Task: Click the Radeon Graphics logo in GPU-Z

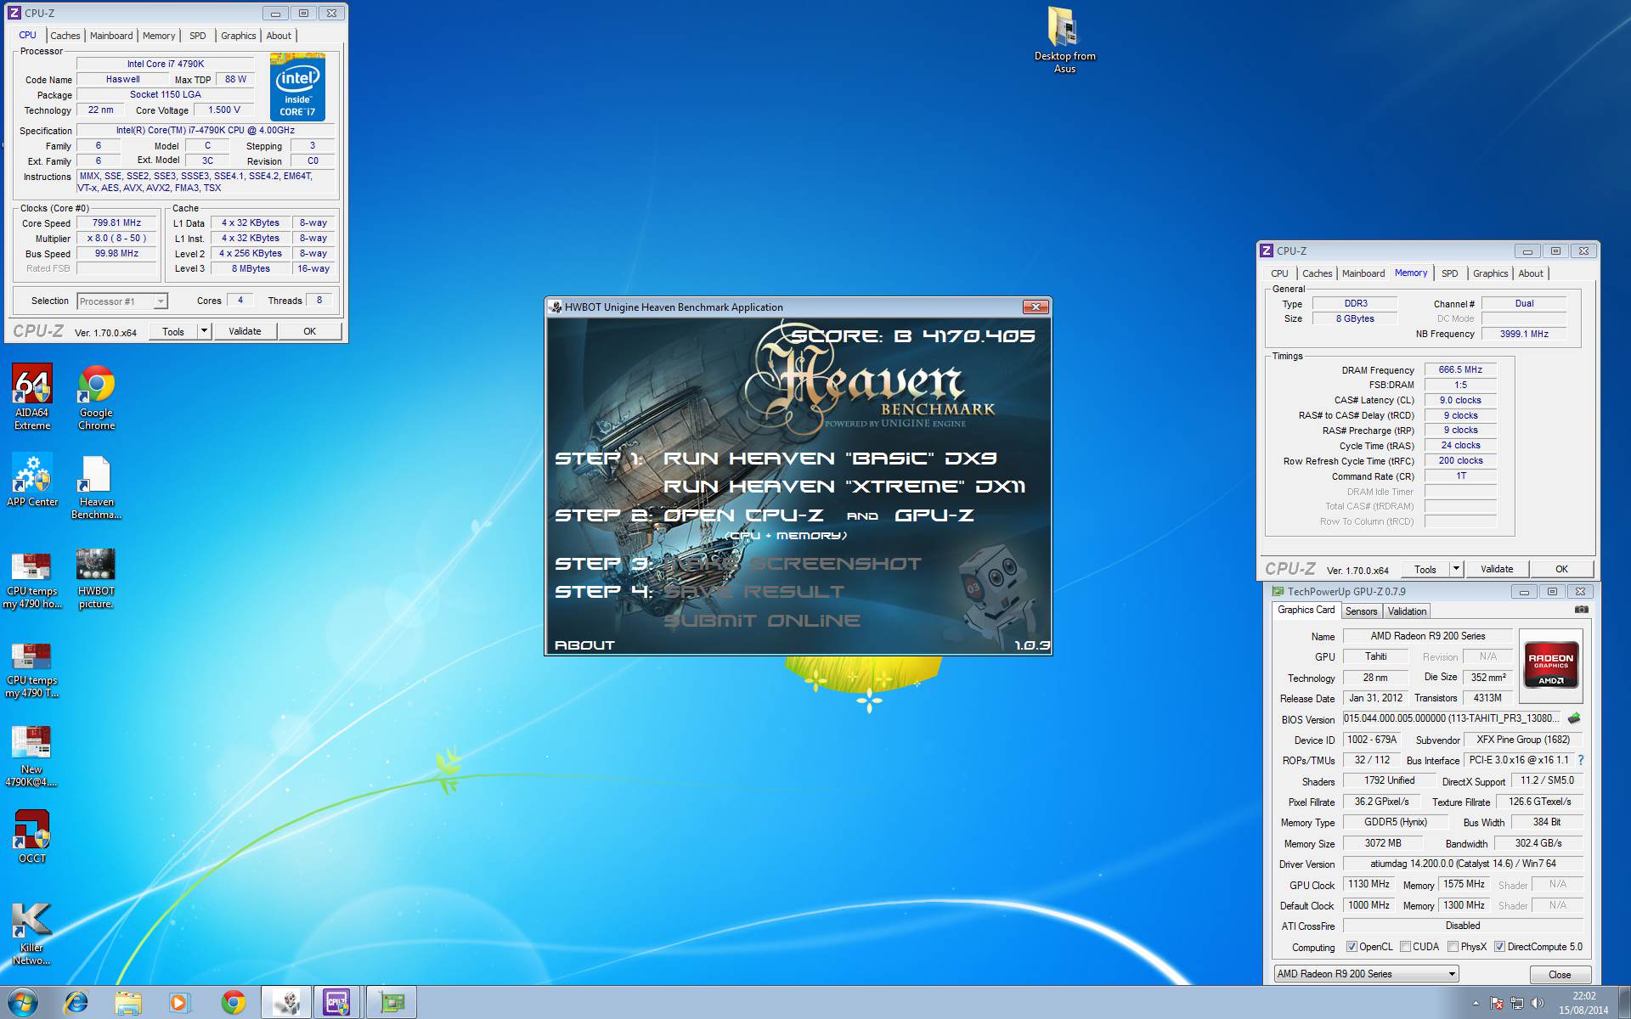Action: 1550,664
